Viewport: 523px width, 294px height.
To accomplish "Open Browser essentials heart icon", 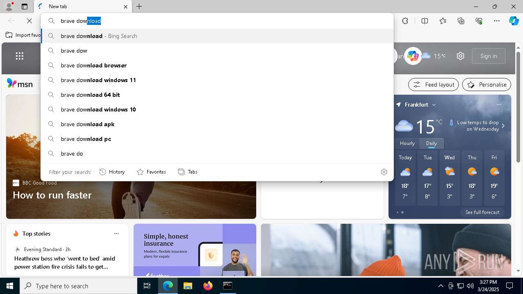I will click(479, 21).
